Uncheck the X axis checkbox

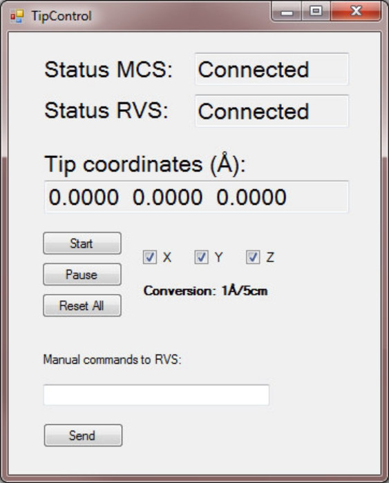coord(150,257)
